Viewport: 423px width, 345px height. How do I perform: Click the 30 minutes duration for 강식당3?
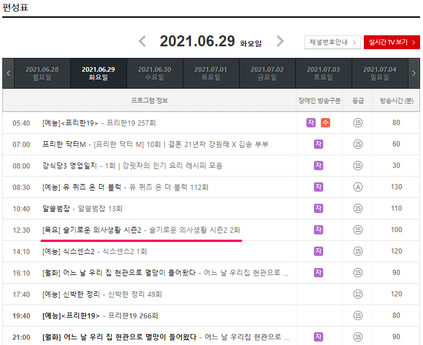(x=396, y=165)
